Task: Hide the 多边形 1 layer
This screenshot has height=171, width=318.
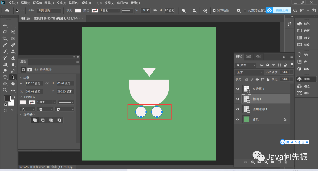Action: [238, 89]
